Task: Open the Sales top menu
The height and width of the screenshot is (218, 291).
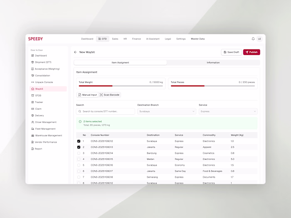Action: coord(115,39)
